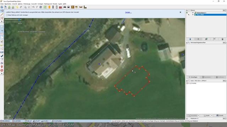227x127 pixels.
Task: Click the bridge preset icon
Action: (x=81, y=7)
